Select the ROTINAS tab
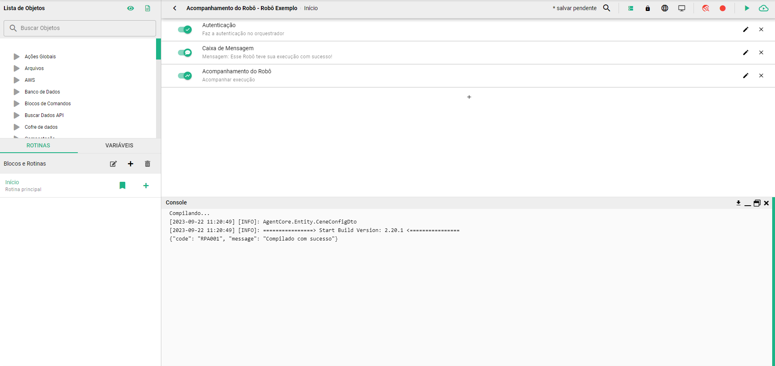This screenshot has height=366, width=775. tap(39, 145)
